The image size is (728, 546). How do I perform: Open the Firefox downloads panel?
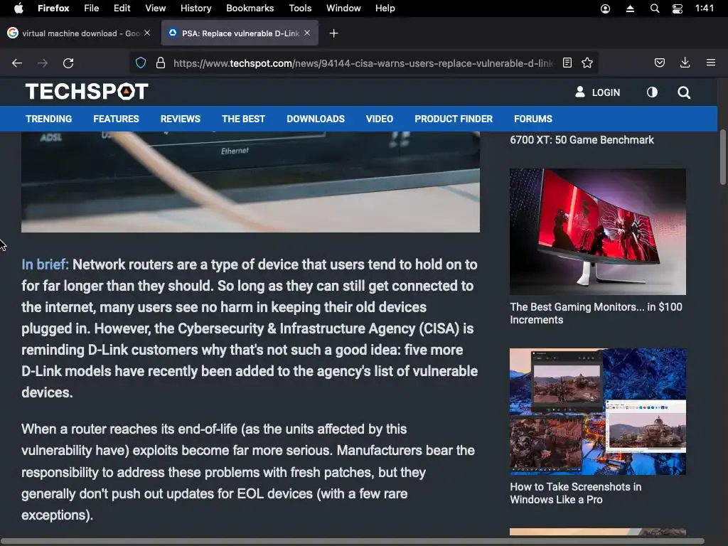pos(685,63)
